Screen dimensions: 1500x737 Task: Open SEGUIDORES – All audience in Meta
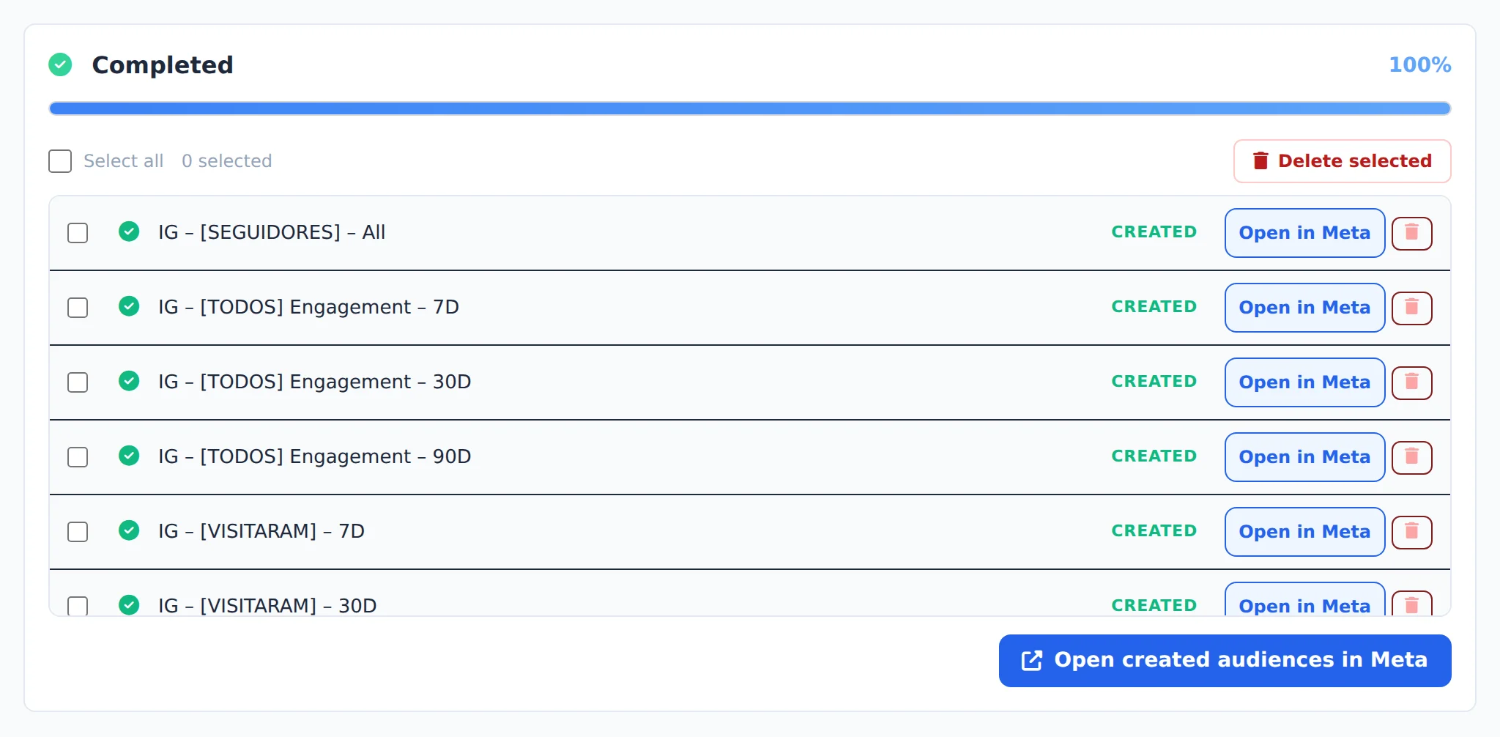(1304, 233)
